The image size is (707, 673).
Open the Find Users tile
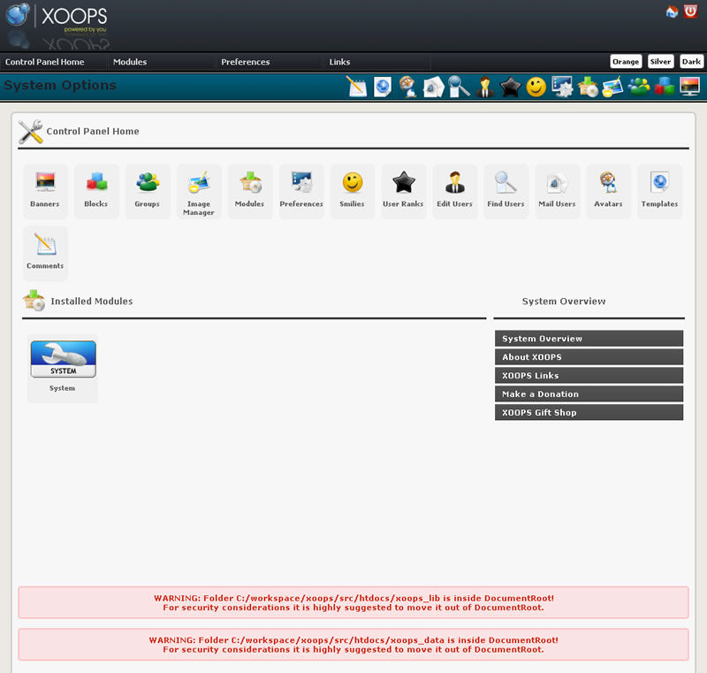506,191
